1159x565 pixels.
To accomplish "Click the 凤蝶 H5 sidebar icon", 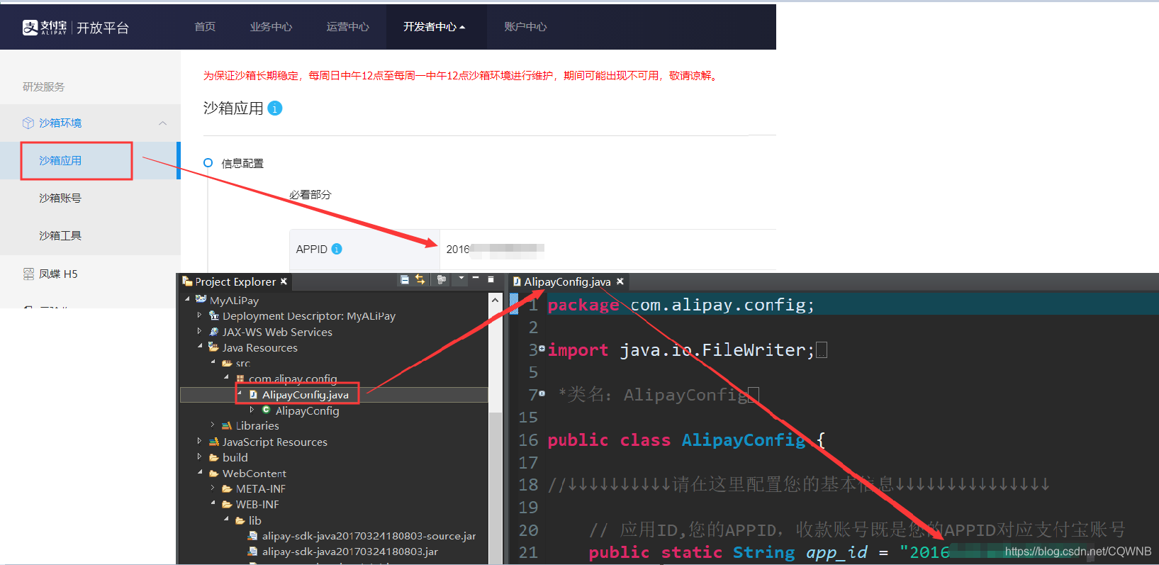I will click(x=28, y=274).
